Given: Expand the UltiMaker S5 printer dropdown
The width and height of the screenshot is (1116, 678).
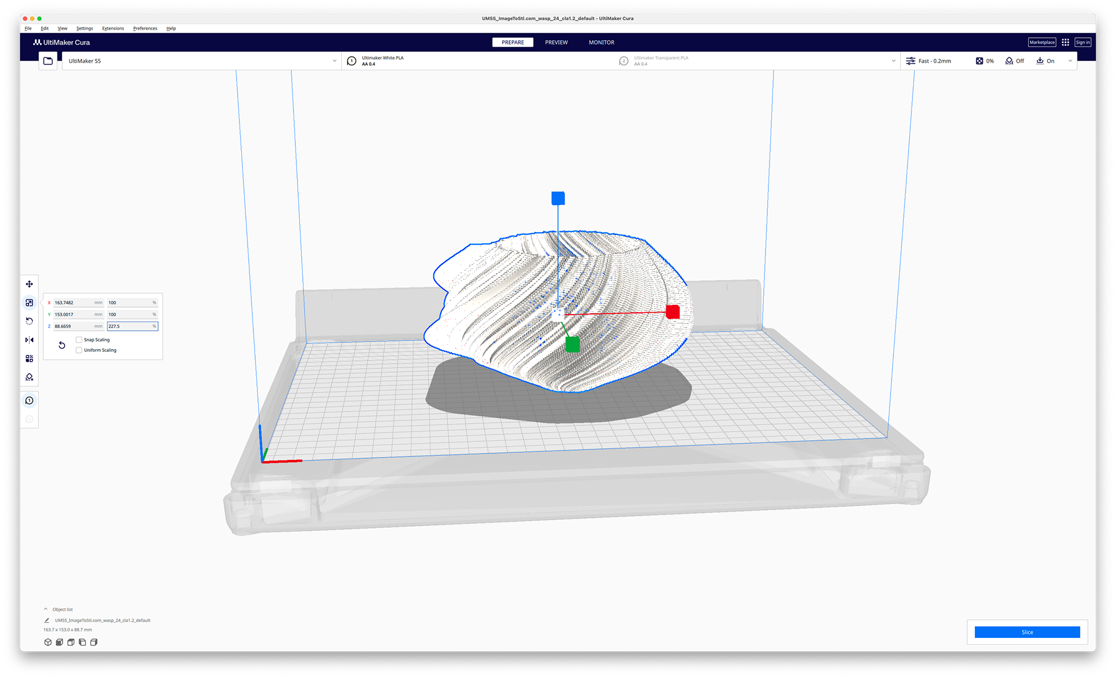Looking at the screenshot, I should coord(334,61).
